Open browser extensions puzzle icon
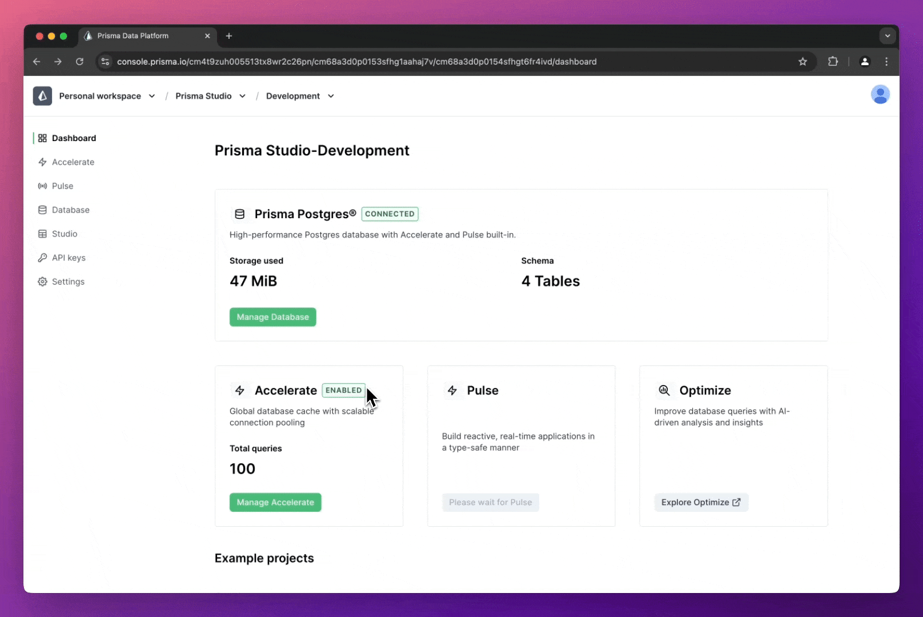 [833, 62]
